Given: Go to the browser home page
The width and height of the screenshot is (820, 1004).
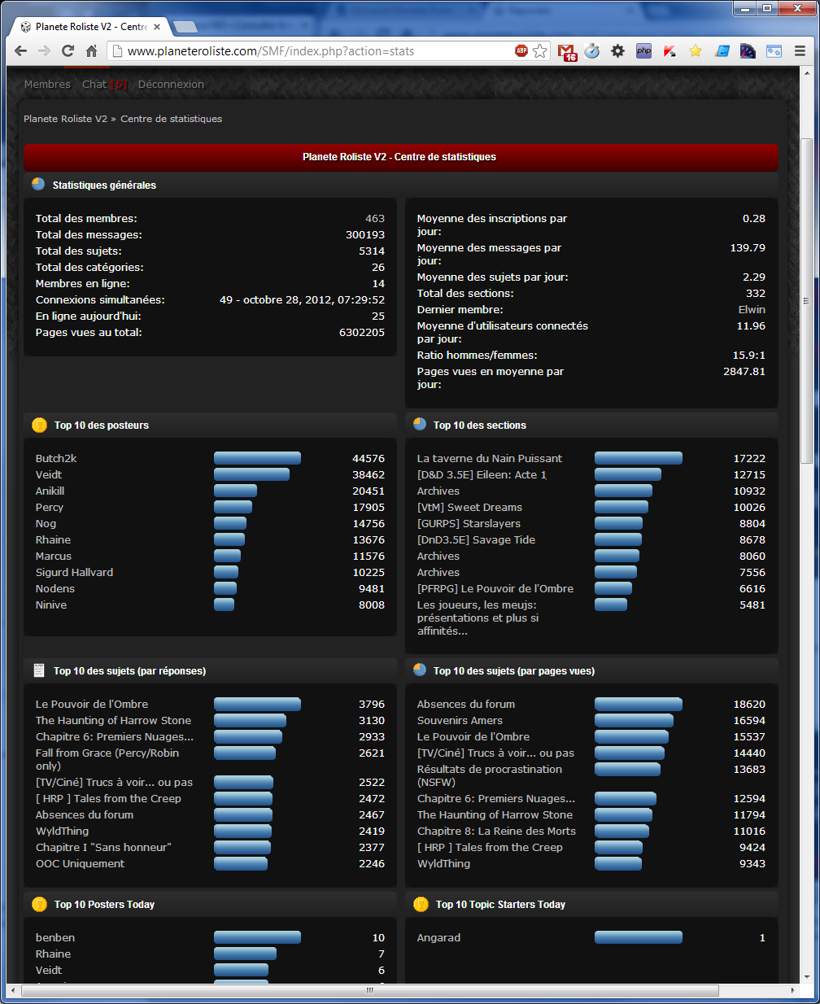Looking at the screenshot, I should click(x=92, y=51).
